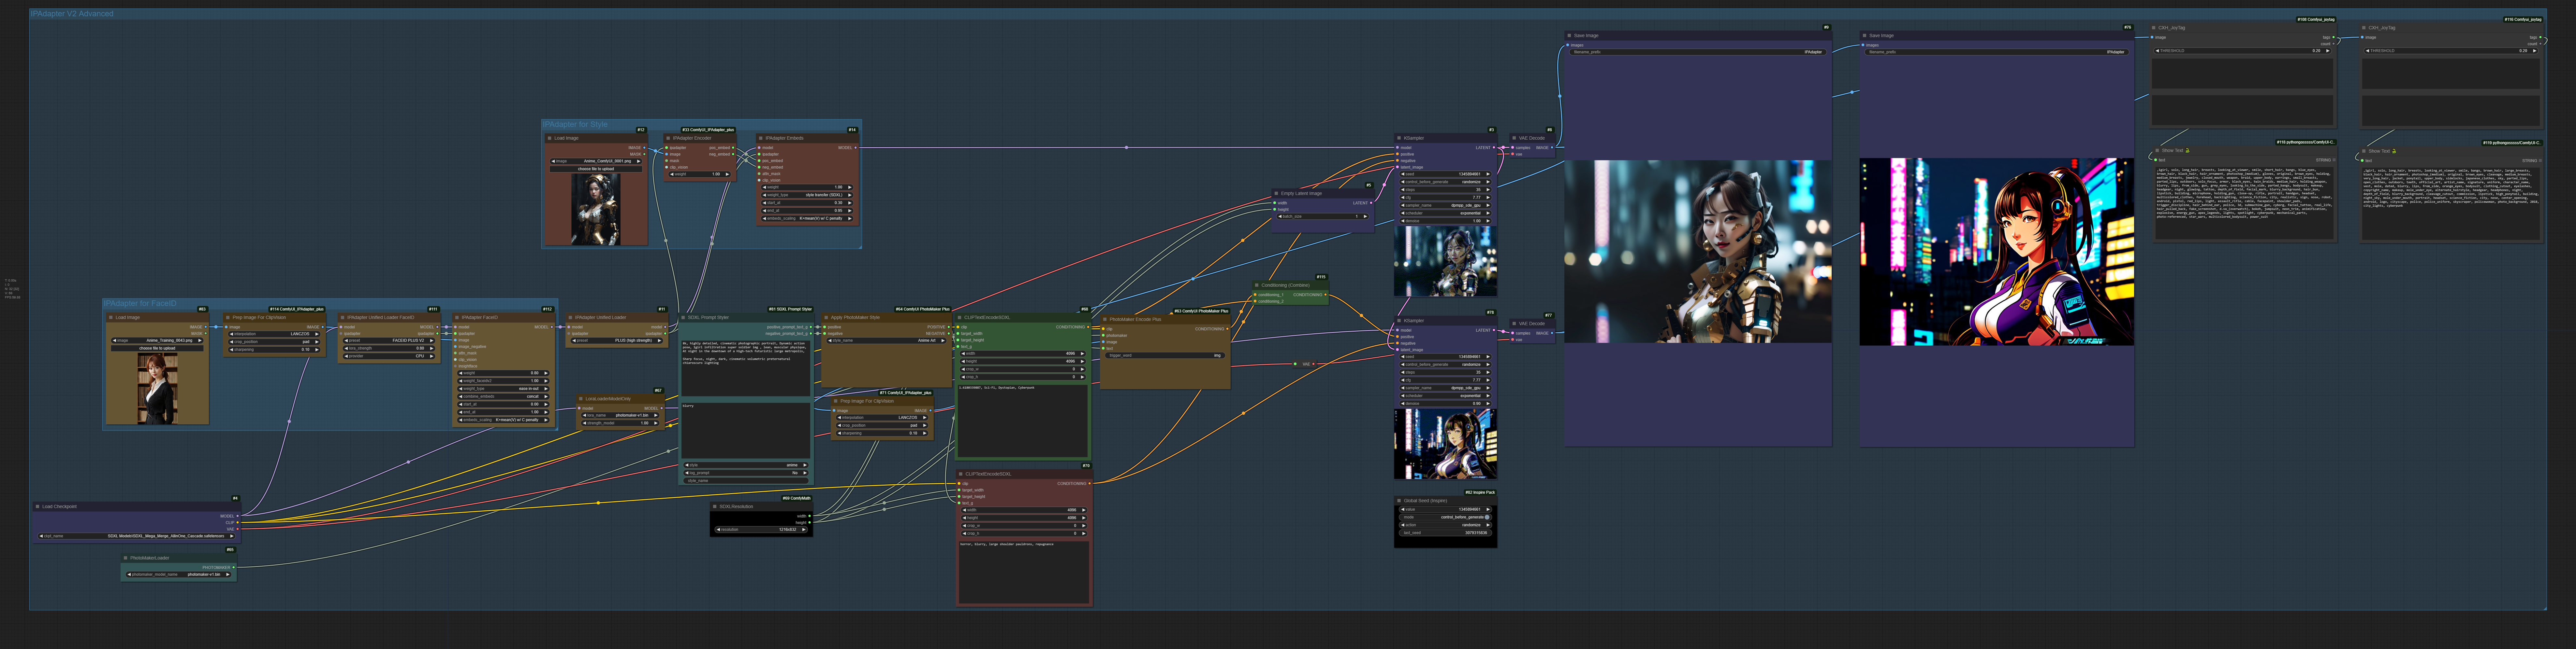Adjust weight 0.80 slider in IPAdapter FaceID

[503, 373]
